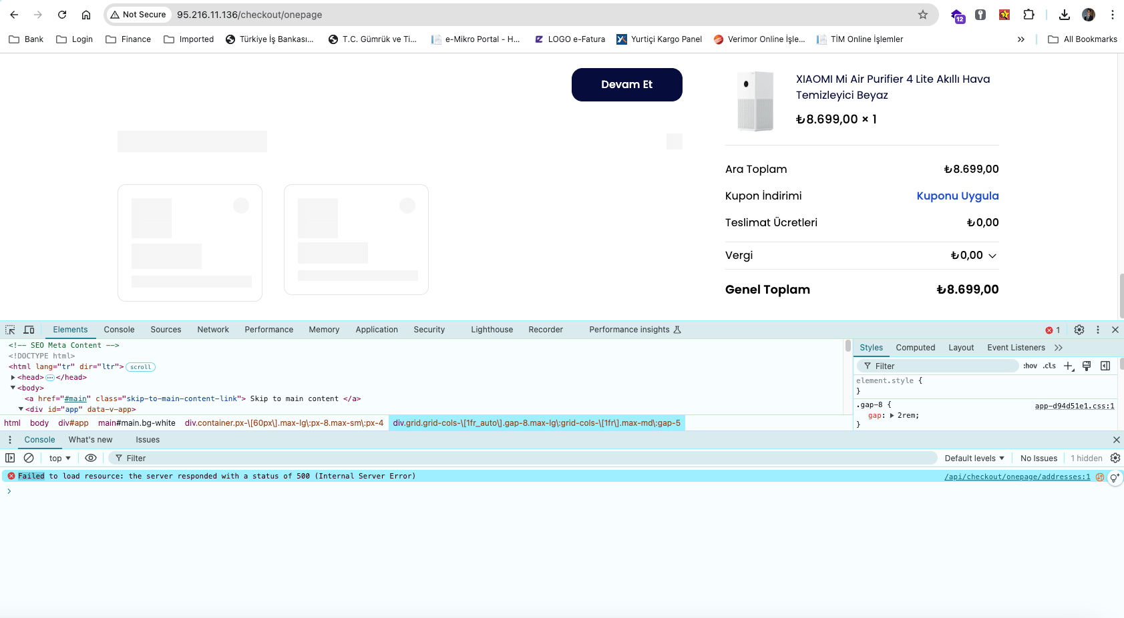Image resolution: width=1124 pixels, height=618 pixels.
Task: Close the console drawer
Action: (1116, 440)
